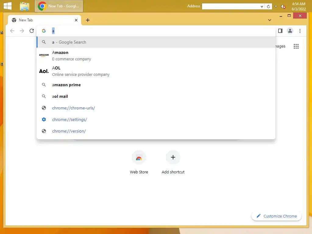Click the browser Back arrow
Image resolution: width=312 pixels, height=234 pixels.
pyautogui.click(x=12, y=31)
